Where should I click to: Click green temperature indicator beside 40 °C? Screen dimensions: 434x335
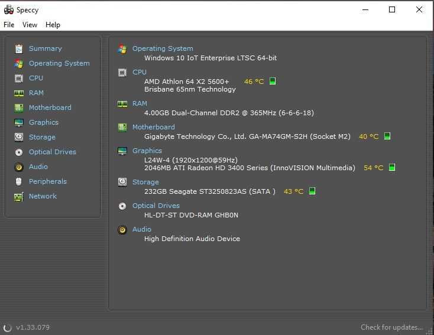pos(387,136)
